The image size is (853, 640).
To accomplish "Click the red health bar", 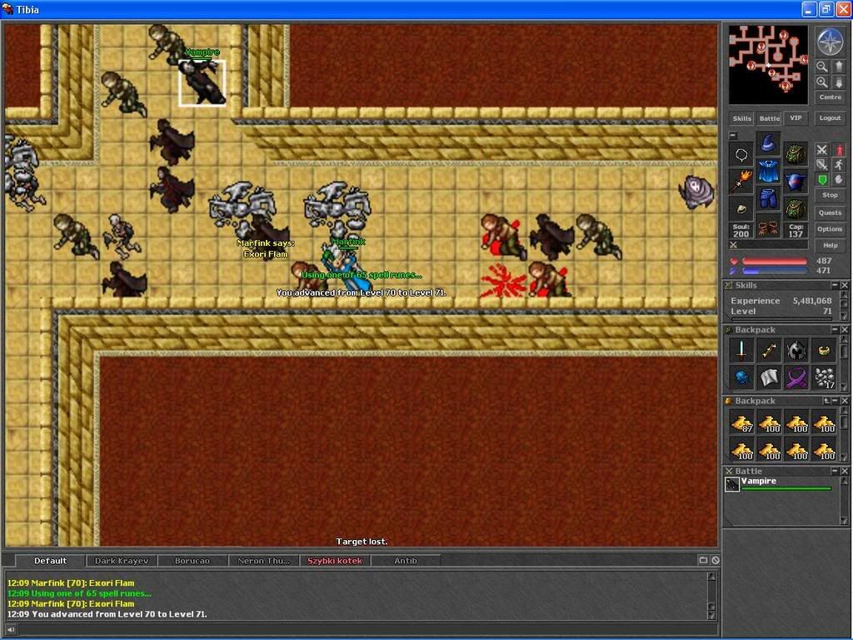I will click(775, 261).
